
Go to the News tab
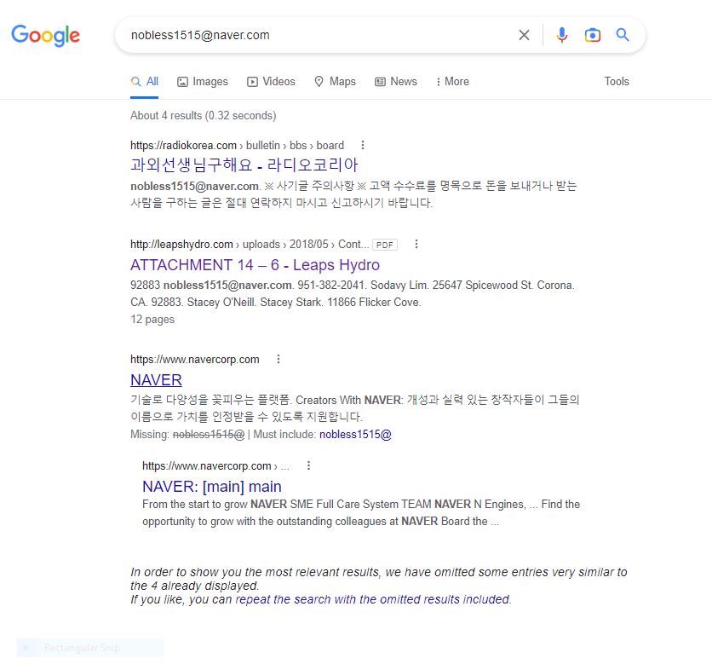coord(396,82)
